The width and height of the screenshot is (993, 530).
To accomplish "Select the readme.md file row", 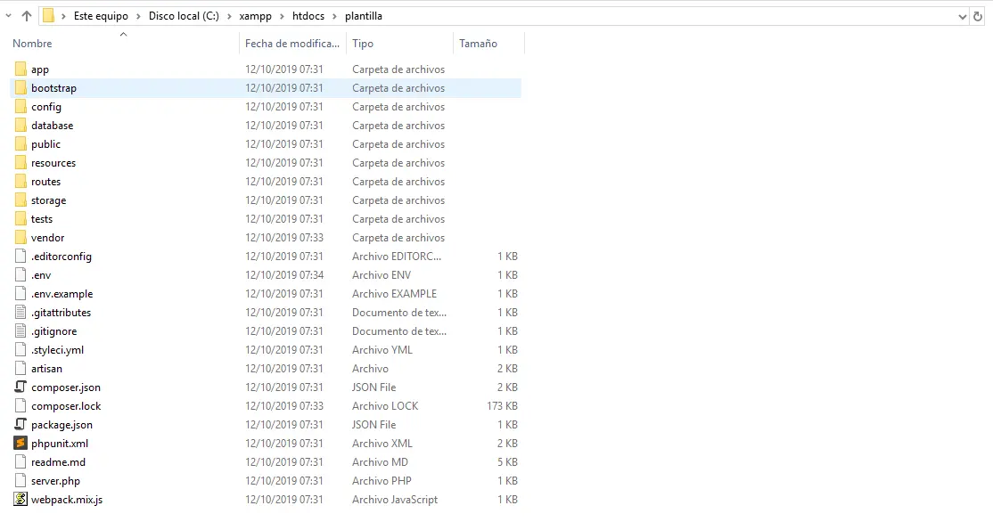I will [x=57, y=462].
